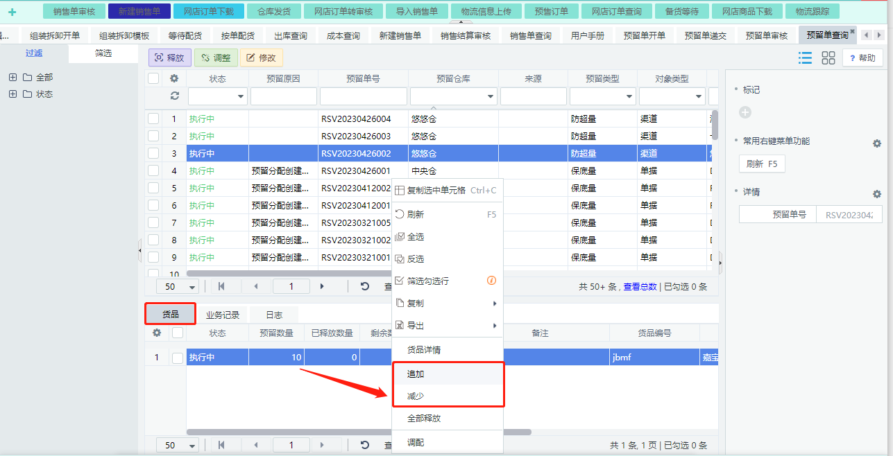Screen dimensions: 893x456
Task: Check row 7 checkbox RSV20230321005
Action: (153, 222)
